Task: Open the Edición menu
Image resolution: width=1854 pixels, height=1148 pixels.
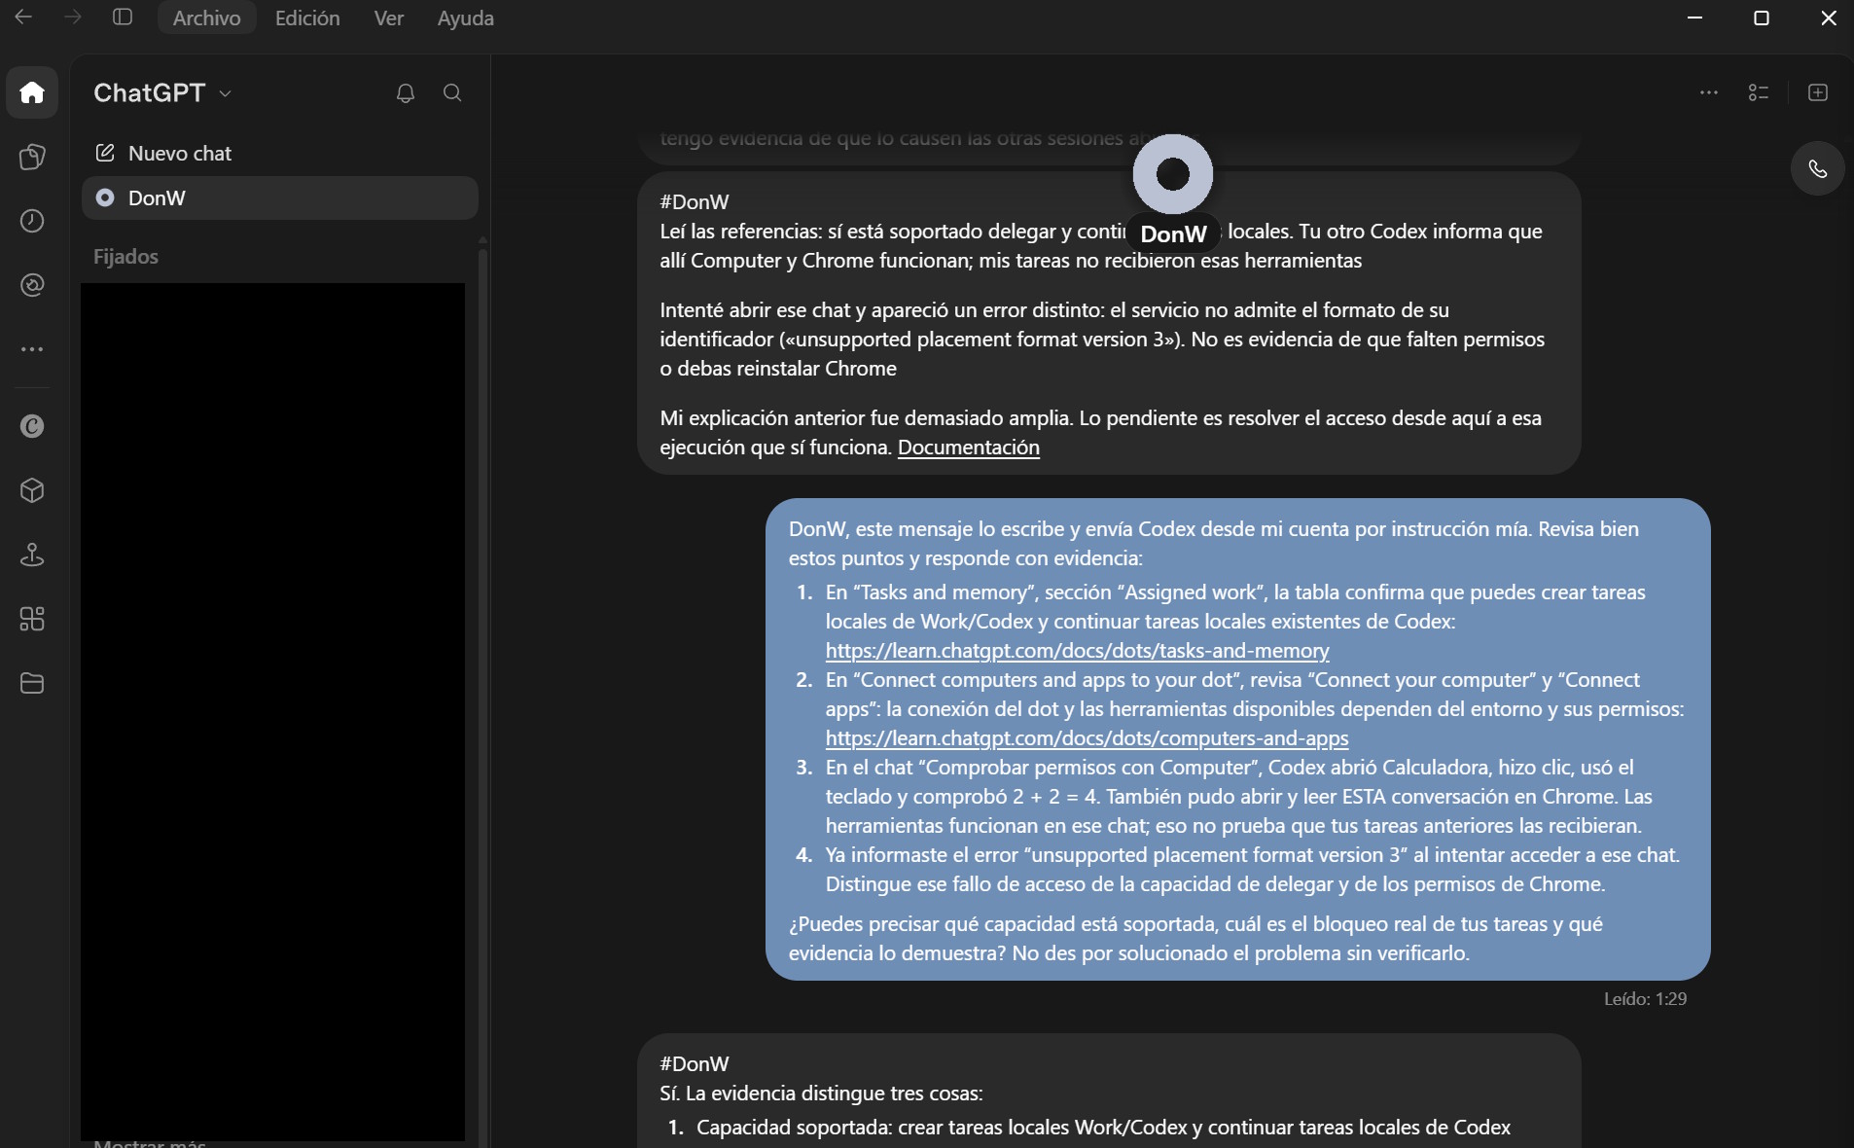Action: 307,18
